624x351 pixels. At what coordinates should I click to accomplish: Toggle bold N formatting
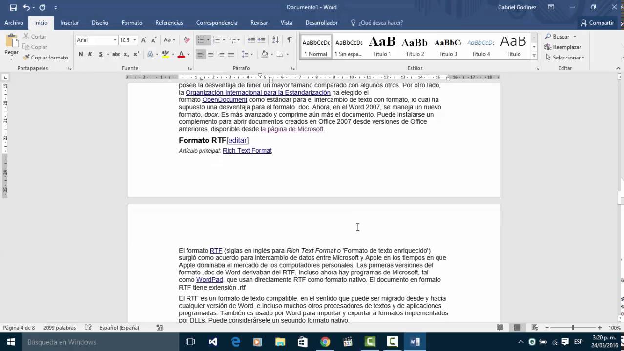[x=80, y=54]
